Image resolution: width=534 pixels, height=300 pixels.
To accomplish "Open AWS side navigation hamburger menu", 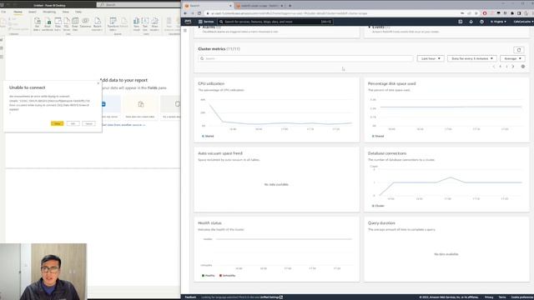I will click(185, 31).
